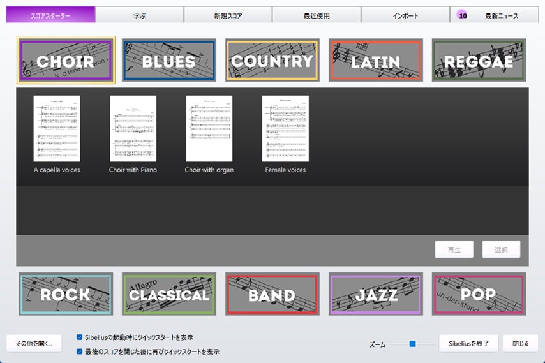Screen dimensions: 545x363
Task: Select the Choir with organ template thumbnail
Action: coord(209,128)
